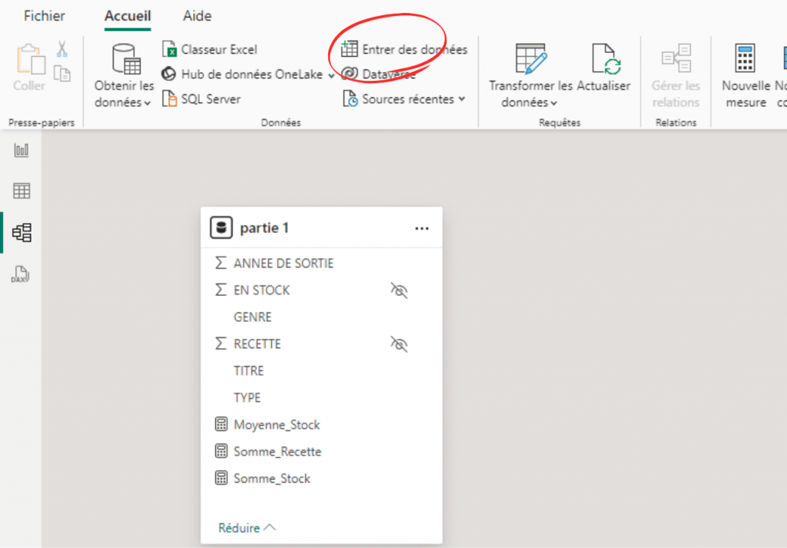
Task: Collapse table card using Réduire
Action: [x=246, y=528]
